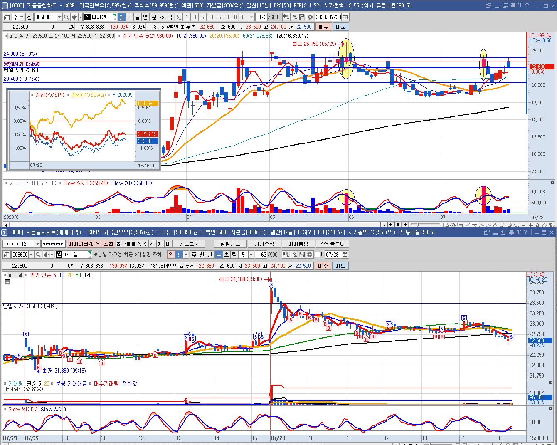Viewport: 557px width, 445px height.
Task: Select 분 minute period in upper chart
Action: point(154,17)
